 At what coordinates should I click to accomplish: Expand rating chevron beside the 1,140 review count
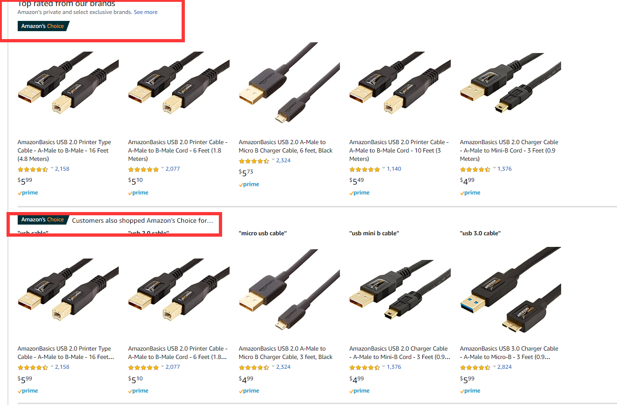coord(384,168)
